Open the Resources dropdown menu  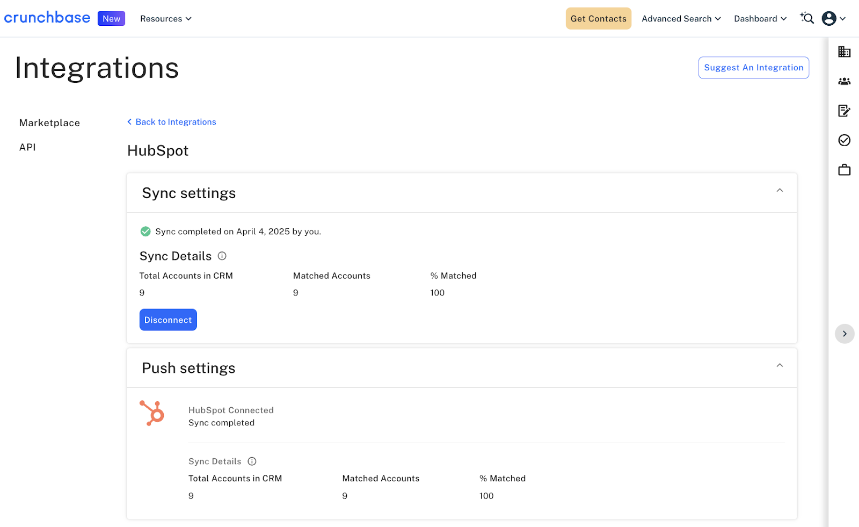pyautogui.click(x=165, y=19)
